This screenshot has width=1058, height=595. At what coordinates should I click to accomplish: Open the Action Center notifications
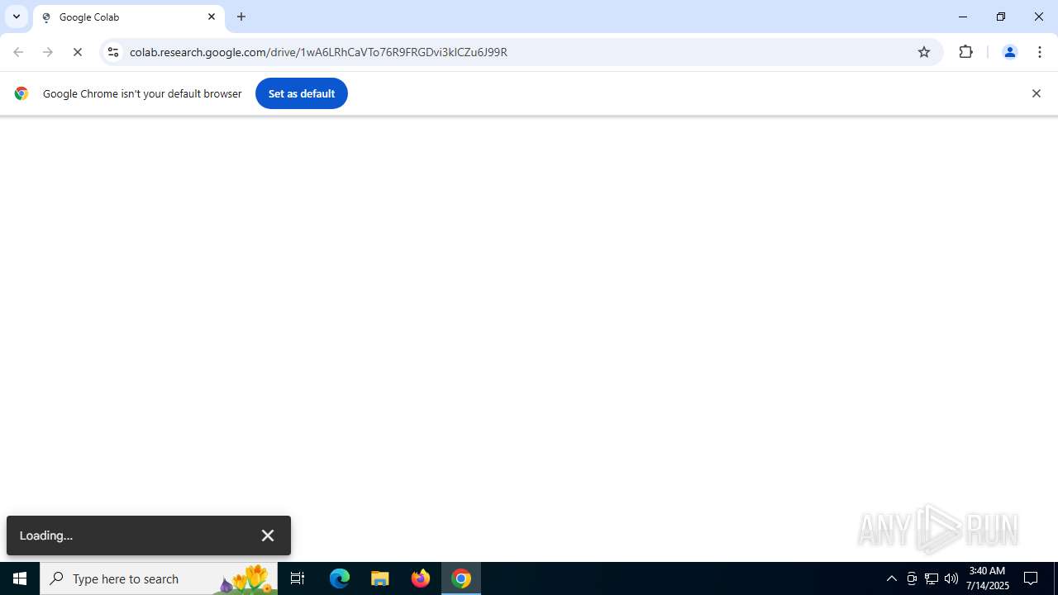pyautogui.click(x=1032, y=578)
